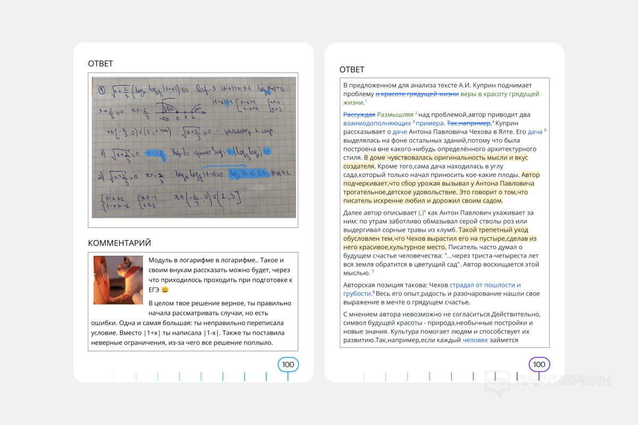This screenshot has width=638, height=425.
Task: Click the struck-through word "Рассуждая"
Action: click(x=359, y=114)
